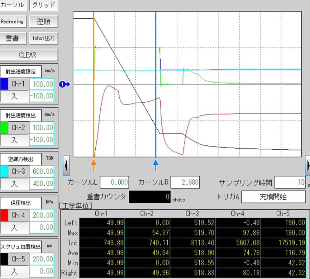Toggle the Ch-5 channel button

tap(18, 259)
